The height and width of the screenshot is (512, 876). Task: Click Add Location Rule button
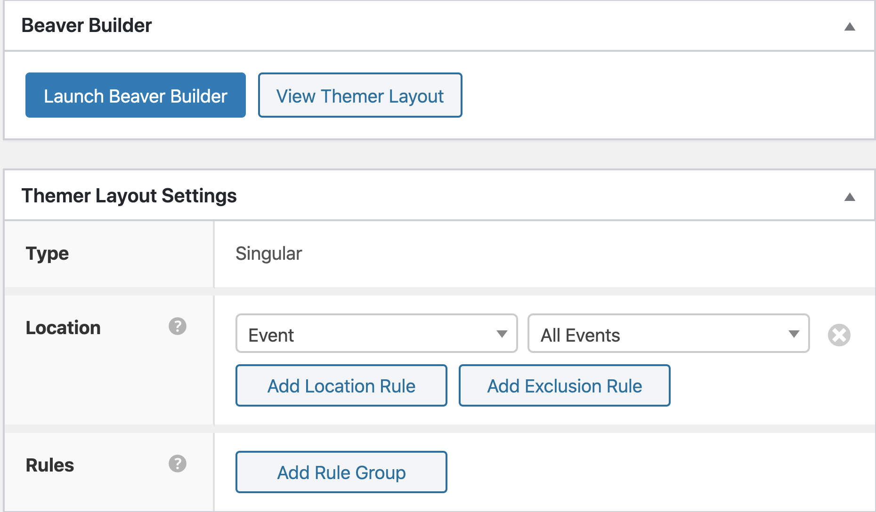[x=341, y=385]
